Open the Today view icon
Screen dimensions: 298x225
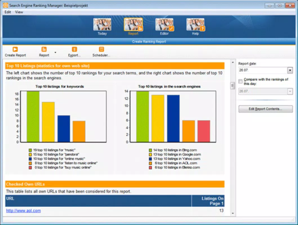tap(102, 24)
